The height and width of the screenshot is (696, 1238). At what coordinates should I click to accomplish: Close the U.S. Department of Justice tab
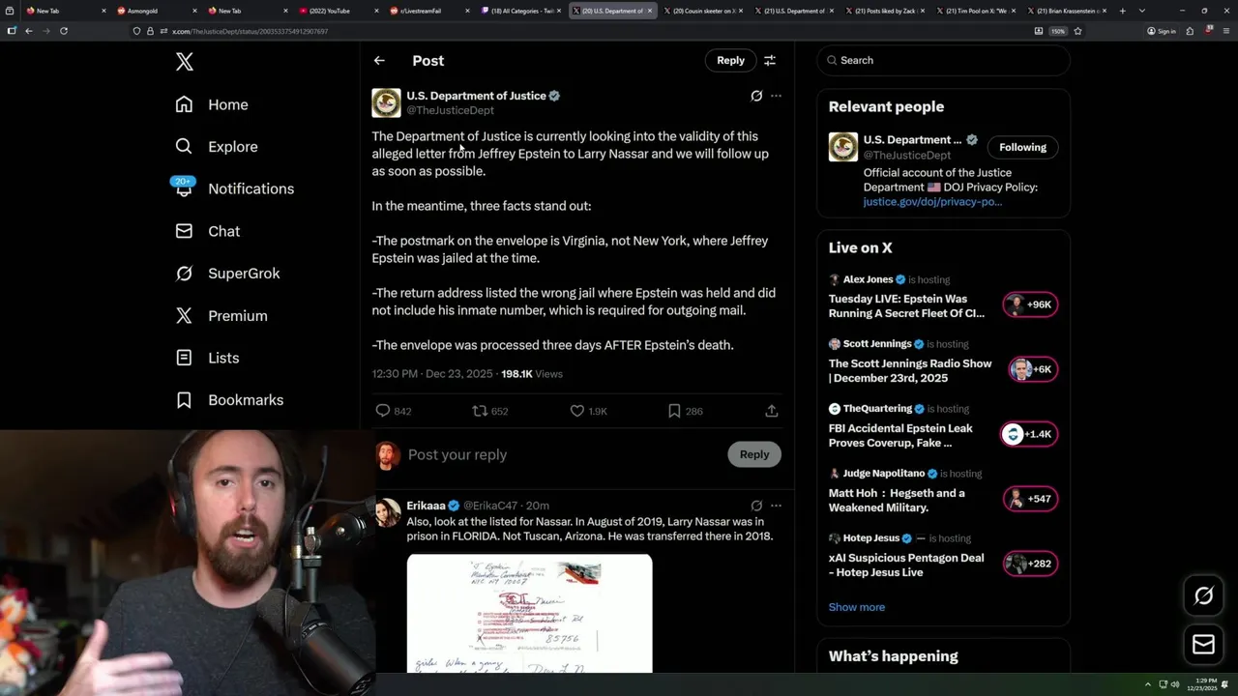(650, 11)
